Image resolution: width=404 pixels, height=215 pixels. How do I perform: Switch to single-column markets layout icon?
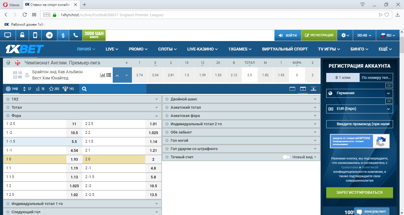(x=292, y=89)
